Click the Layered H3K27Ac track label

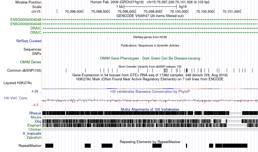pyautogui.click(x=18, y=83)
